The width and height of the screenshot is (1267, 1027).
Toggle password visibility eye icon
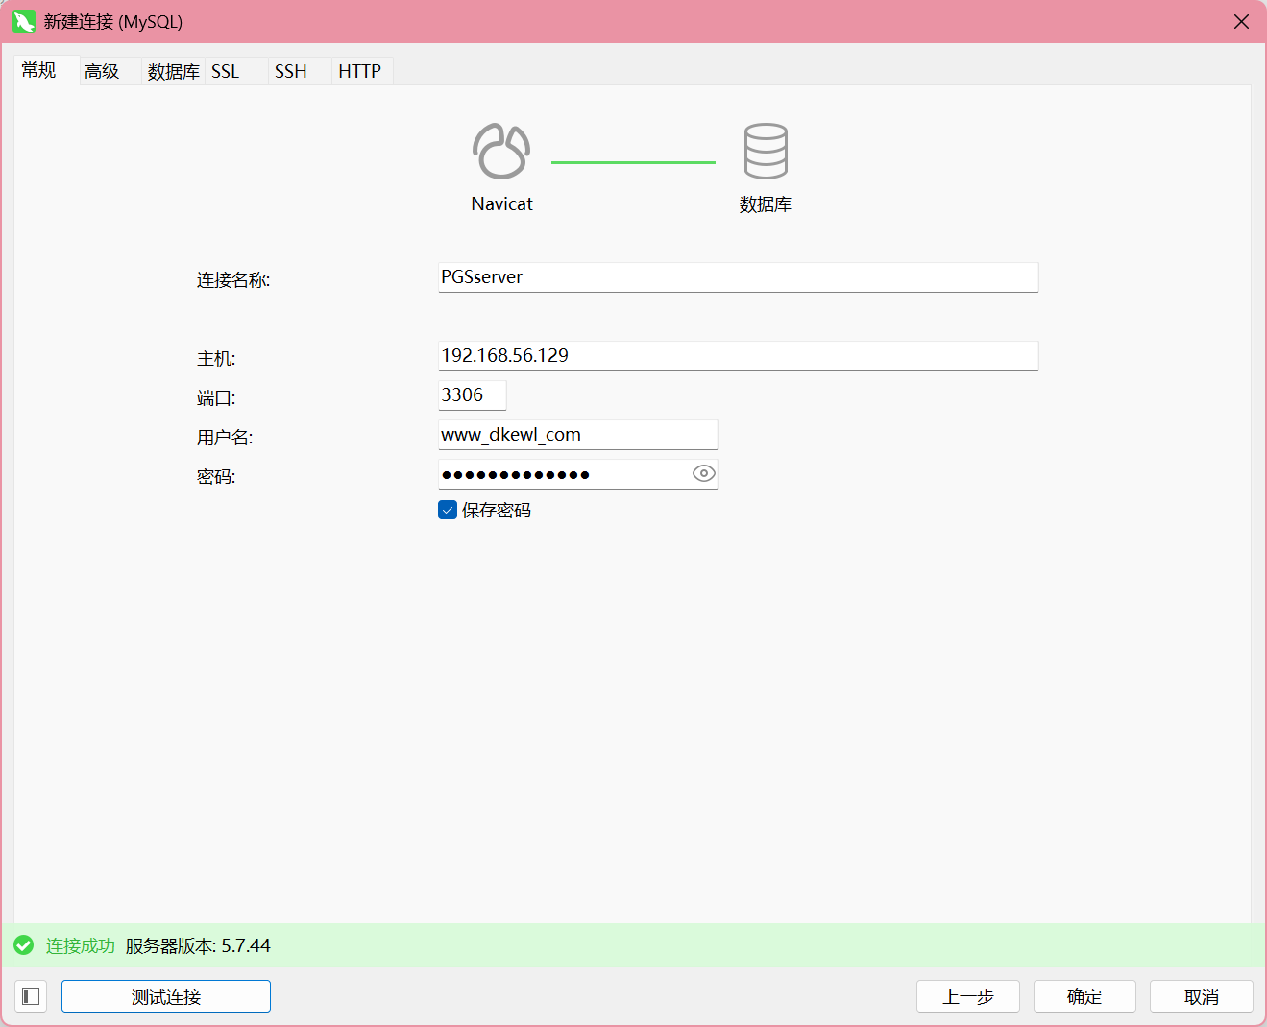tap(704, 473)
